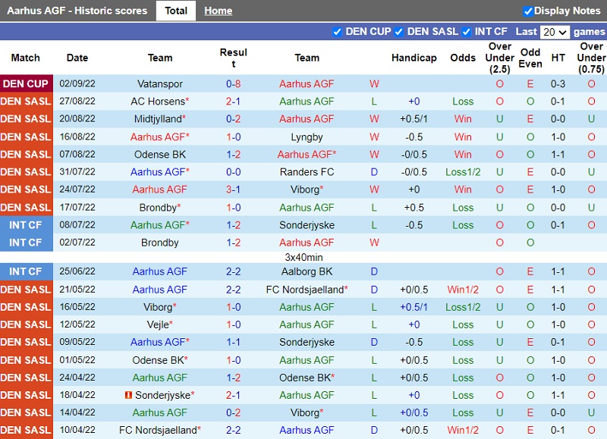Open the Last 20 games dropdown

554,32
